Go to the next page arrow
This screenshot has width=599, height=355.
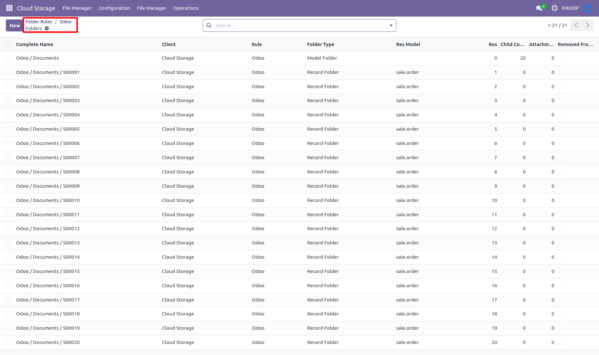click(587, 25)
